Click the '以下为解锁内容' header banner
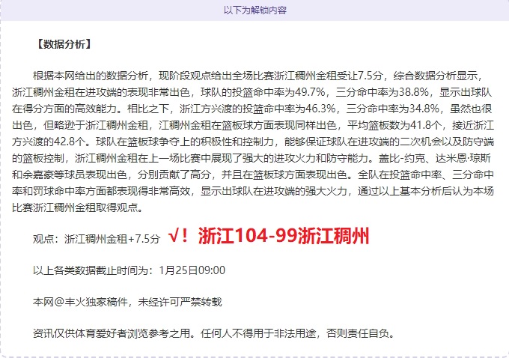Viewport: 509px width, 358px height. (254, 10)
